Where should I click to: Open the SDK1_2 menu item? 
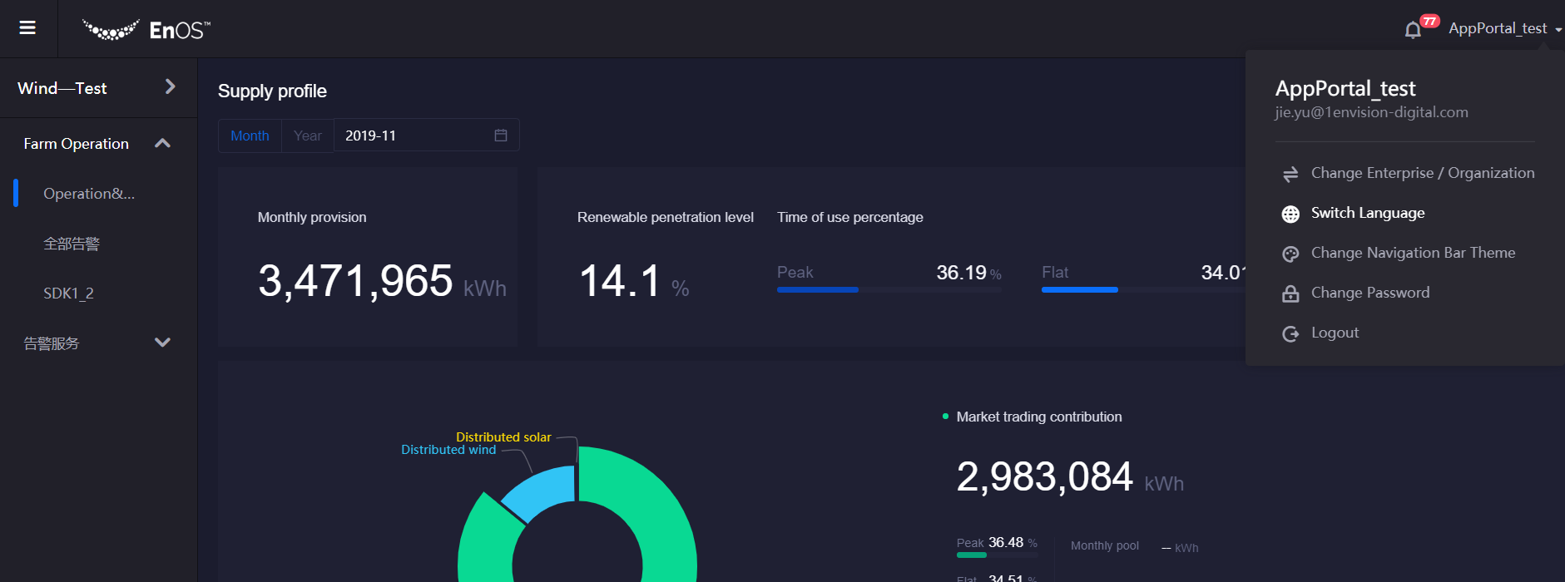click(68, 293)
